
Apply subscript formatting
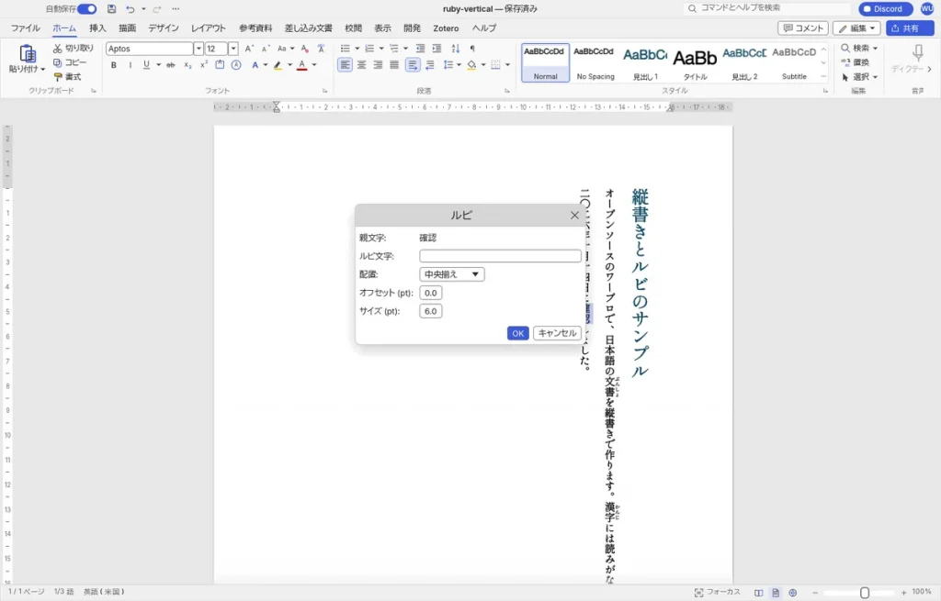(x=187, y=65)
